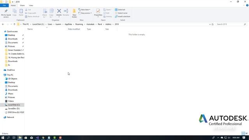Click Users in the address path

tap(50, 24)
